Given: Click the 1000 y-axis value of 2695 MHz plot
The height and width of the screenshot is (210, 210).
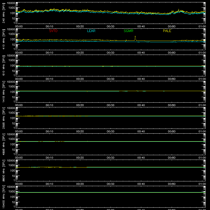Looking at the screenshot, I should pyautogui.click(x=12, y=113).
